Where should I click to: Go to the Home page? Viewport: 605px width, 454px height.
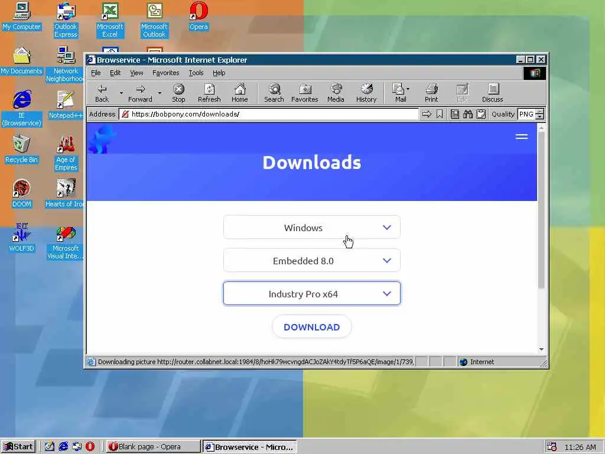(240, 93)
